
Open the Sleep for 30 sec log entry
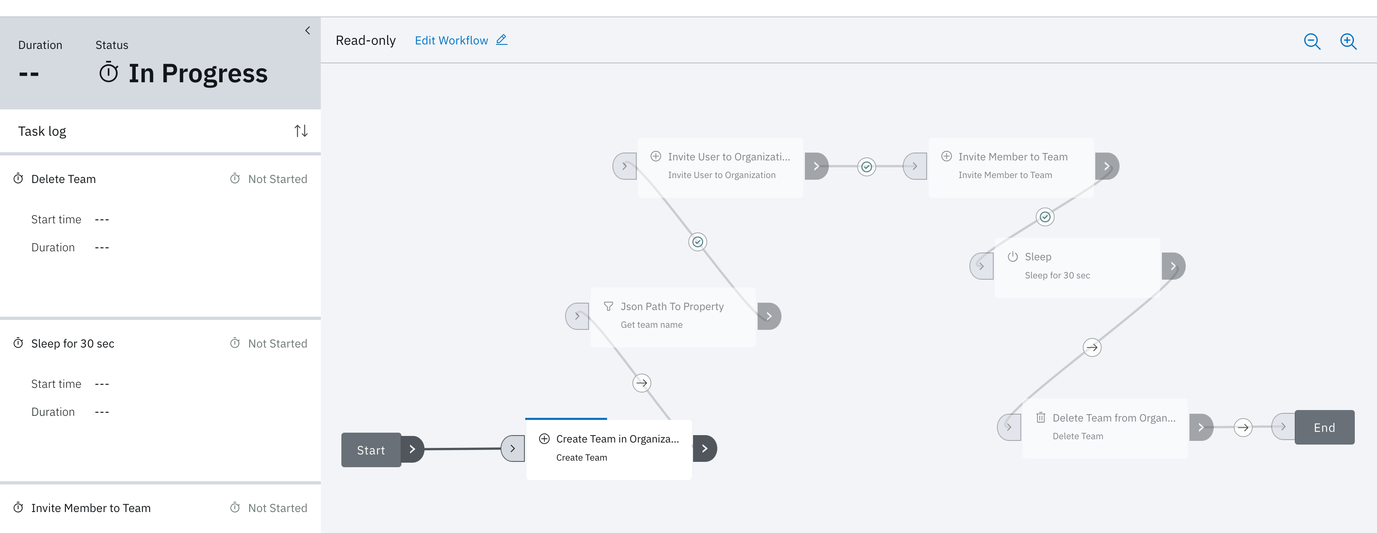pos(73,344)
